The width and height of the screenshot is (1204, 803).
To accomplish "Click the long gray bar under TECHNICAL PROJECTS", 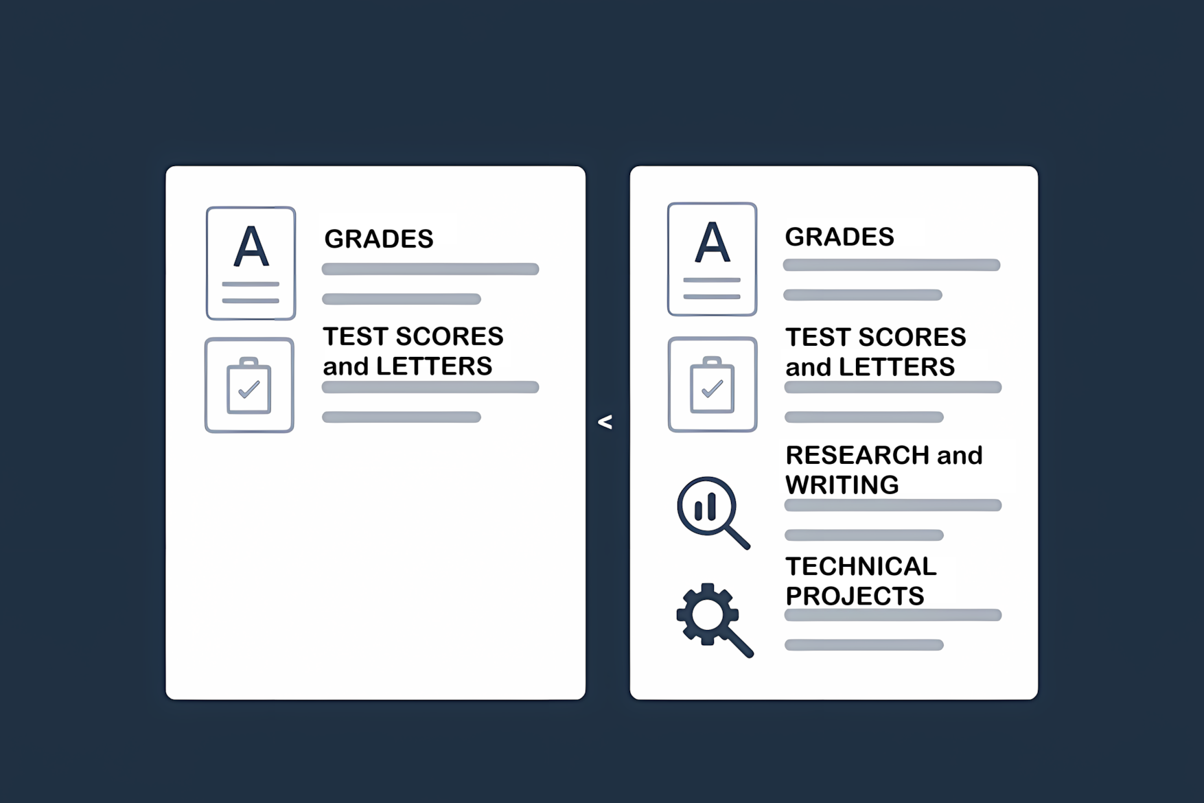I will coord(893,615).
